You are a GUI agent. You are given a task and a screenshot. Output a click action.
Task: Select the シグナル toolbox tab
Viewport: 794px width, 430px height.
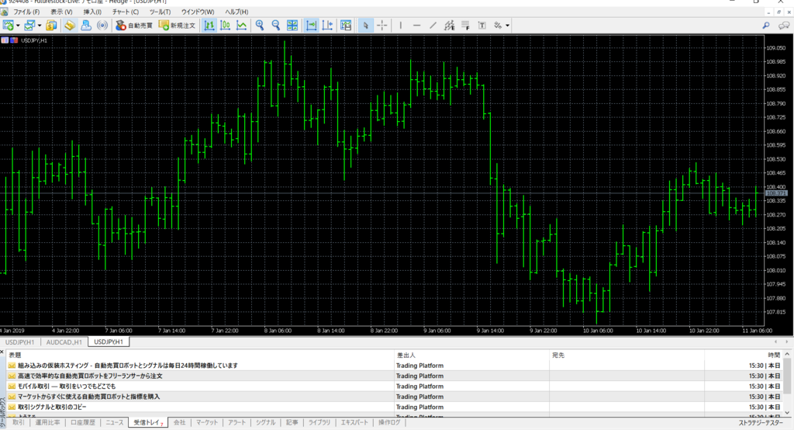coord(265,422)
